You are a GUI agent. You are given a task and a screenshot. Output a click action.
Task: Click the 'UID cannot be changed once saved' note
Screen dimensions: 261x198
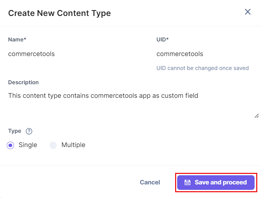203,68
